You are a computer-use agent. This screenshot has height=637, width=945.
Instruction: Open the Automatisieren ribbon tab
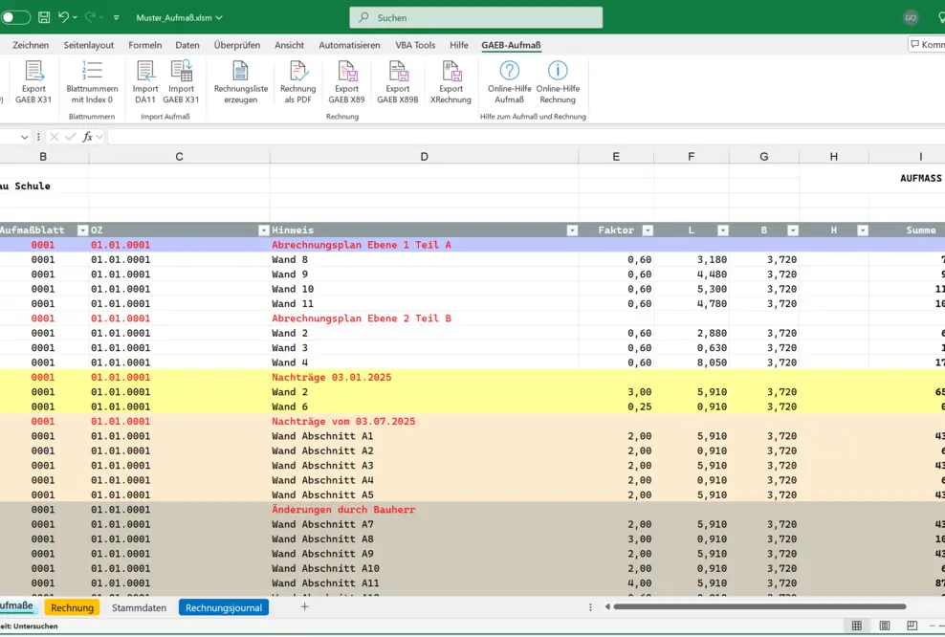click(349, 45)
